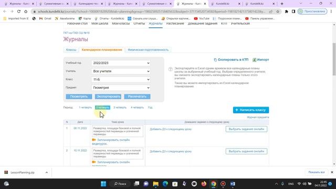Open the LessonPlanning.zip download

pyautogui.click(x=23, y=173)
